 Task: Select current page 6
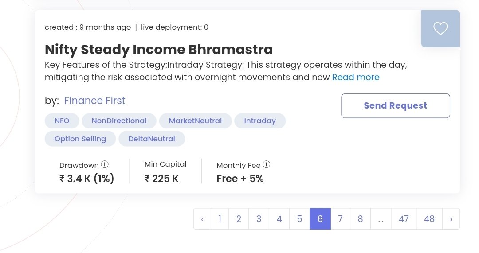click(x=320, y=219)
